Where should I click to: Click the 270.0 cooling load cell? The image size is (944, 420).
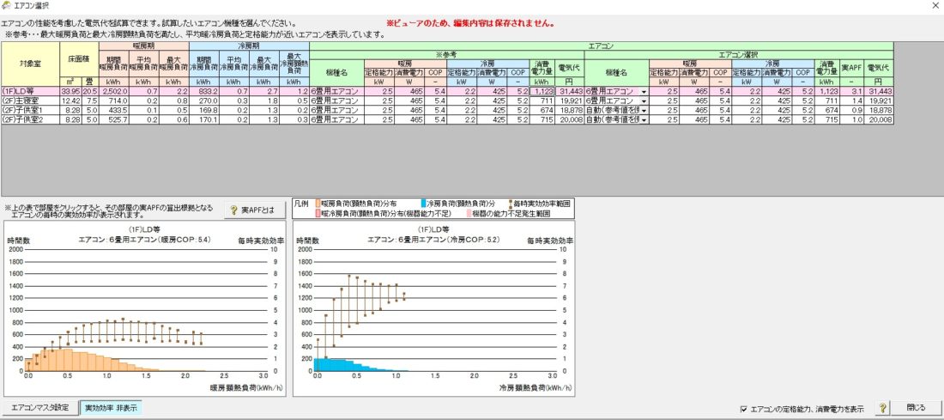click(204, 100)
